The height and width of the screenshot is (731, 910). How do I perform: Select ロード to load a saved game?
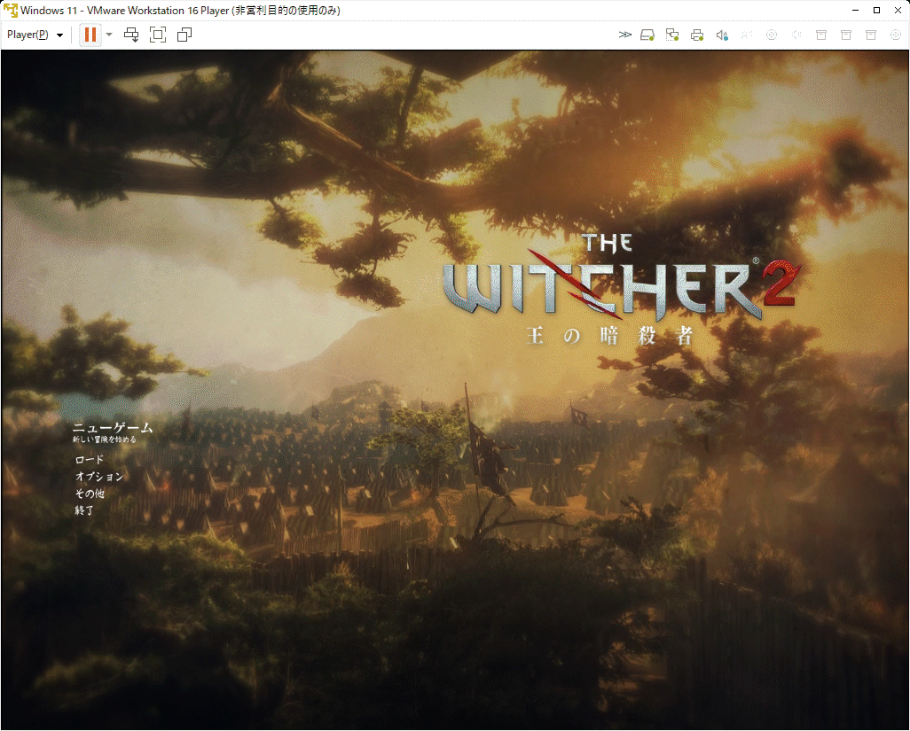90,460
